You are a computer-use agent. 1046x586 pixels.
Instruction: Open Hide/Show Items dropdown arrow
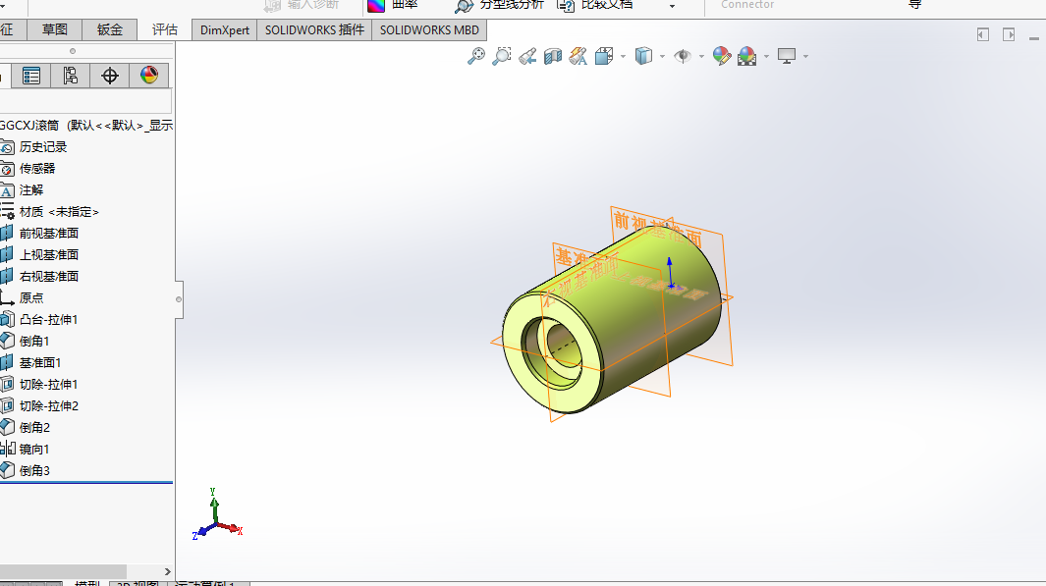[x=701, y=57]
